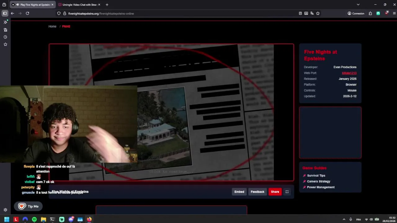397x223 pixels.
Task: Click the red Share button
Action: pos(275,192)
